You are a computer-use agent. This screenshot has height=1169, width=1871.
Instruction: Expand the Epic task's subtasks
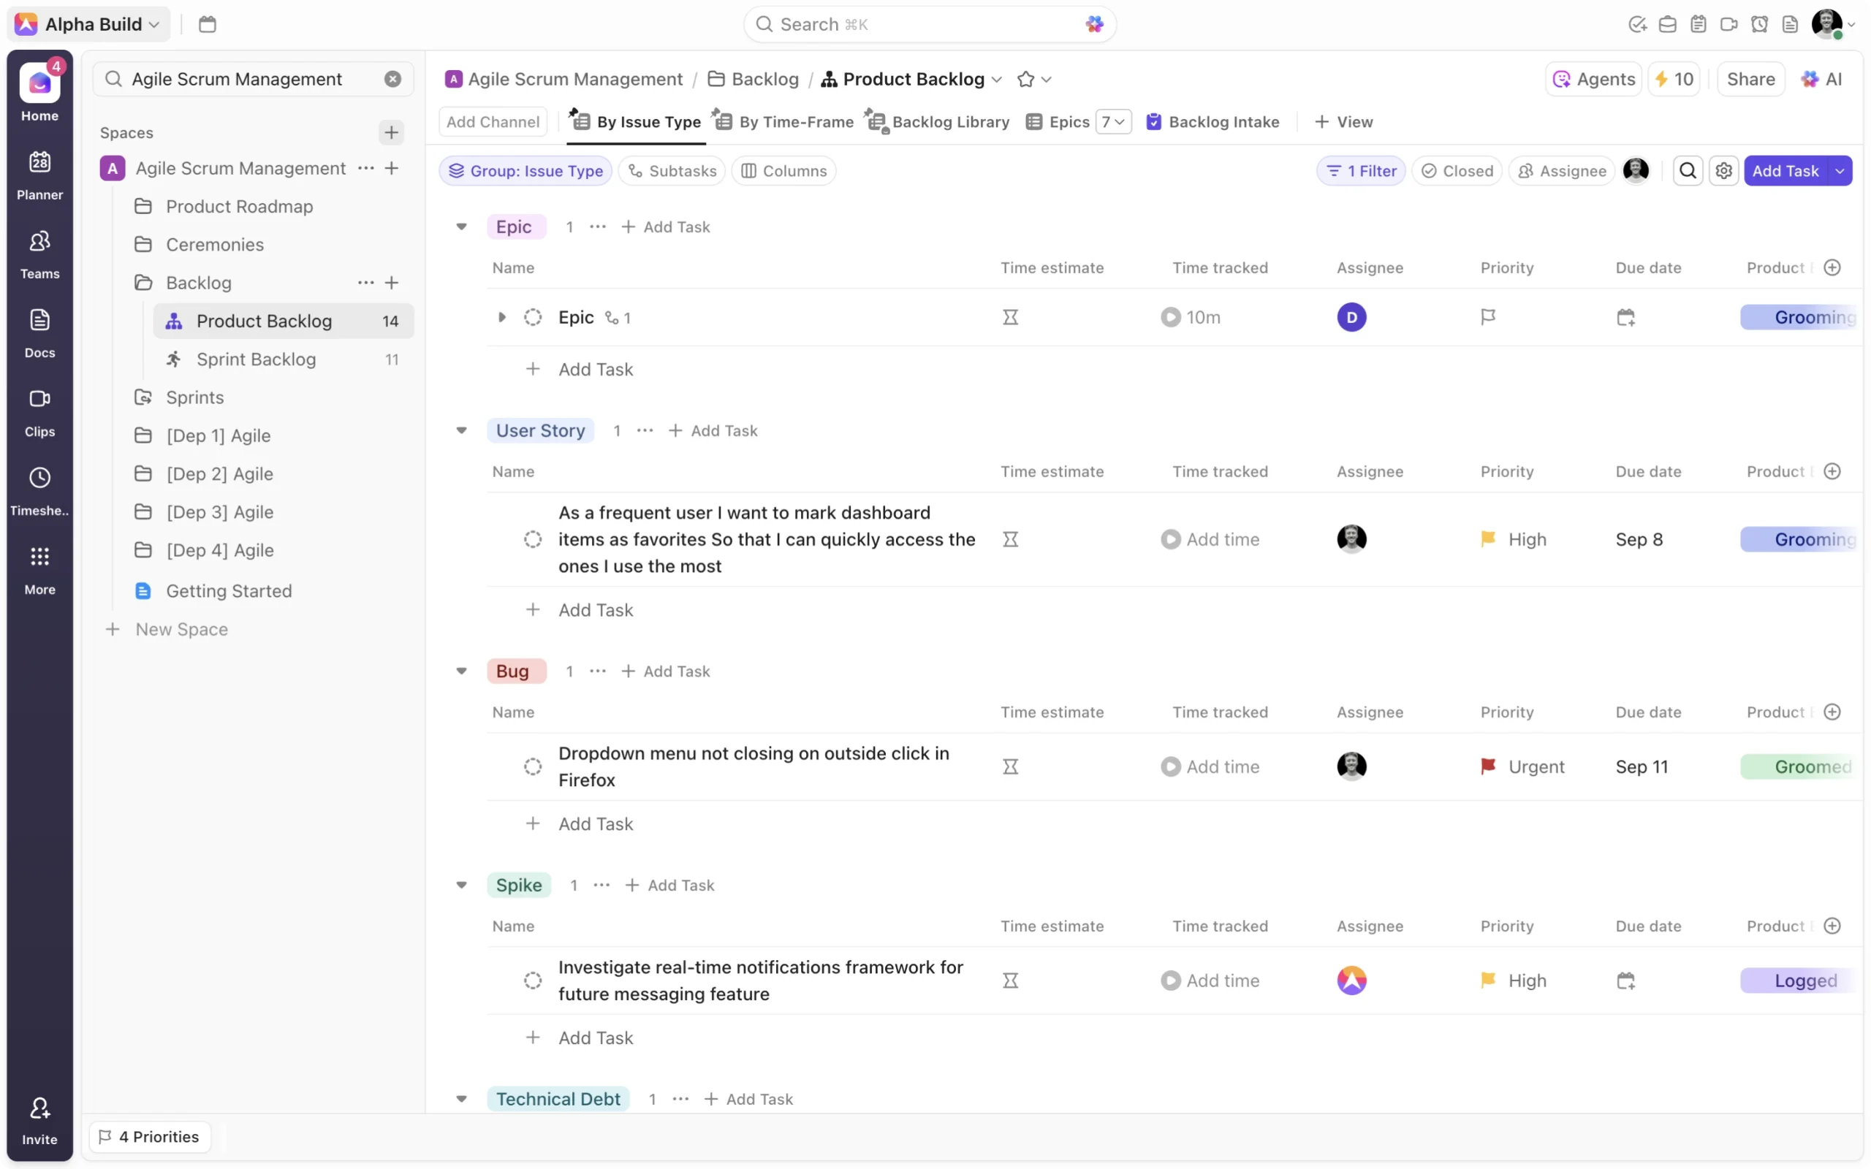click(x=502, y=317)
